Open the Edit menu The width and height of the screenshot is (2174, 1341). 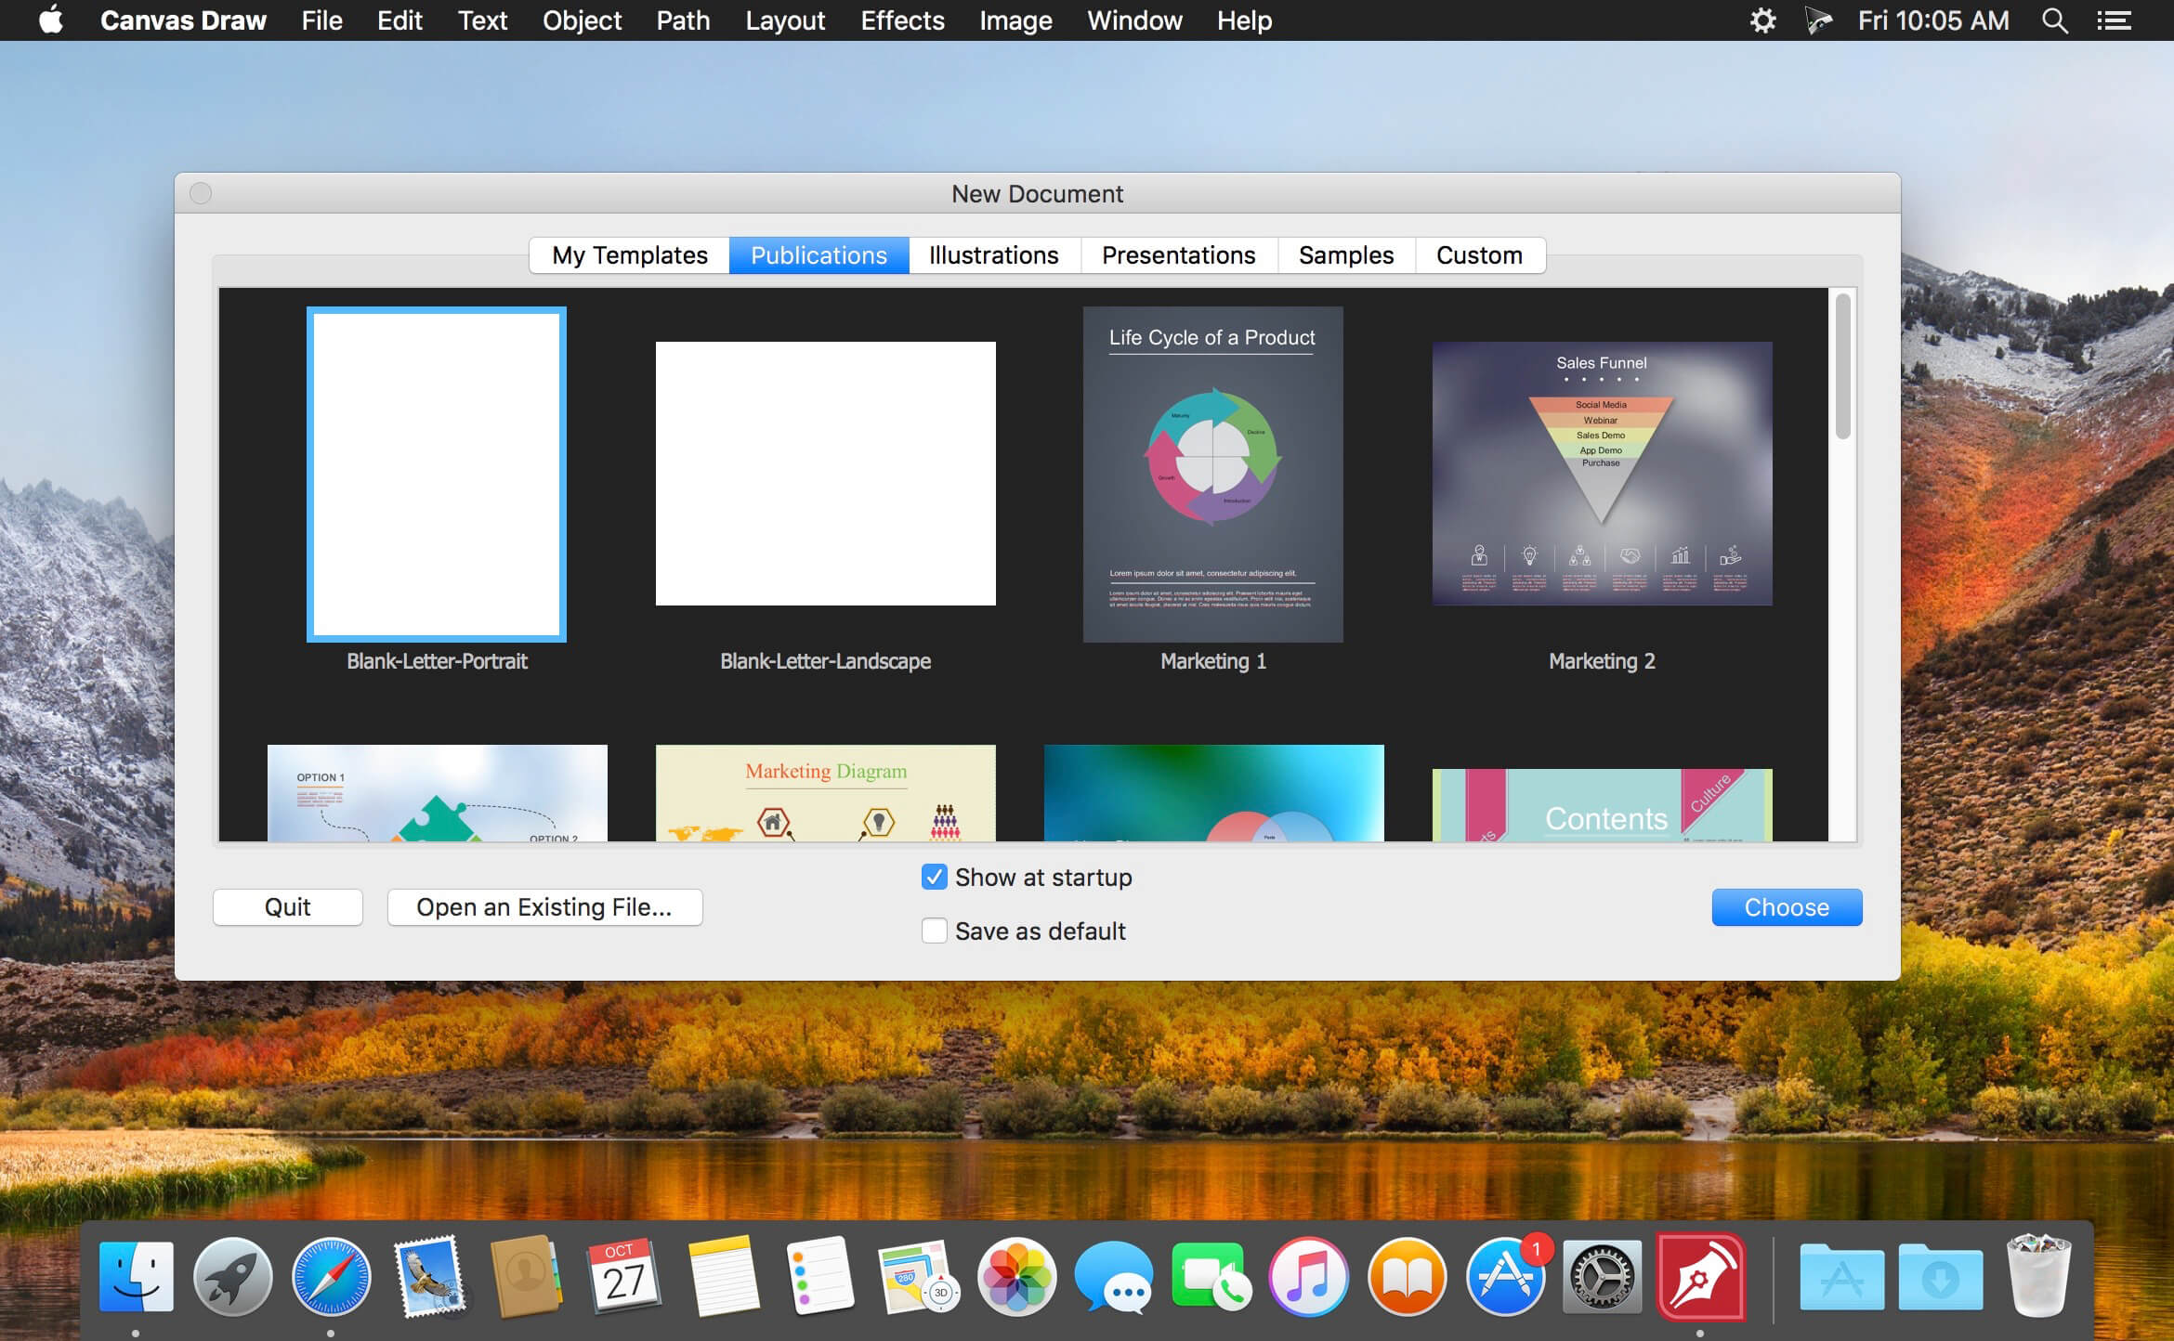399,20
